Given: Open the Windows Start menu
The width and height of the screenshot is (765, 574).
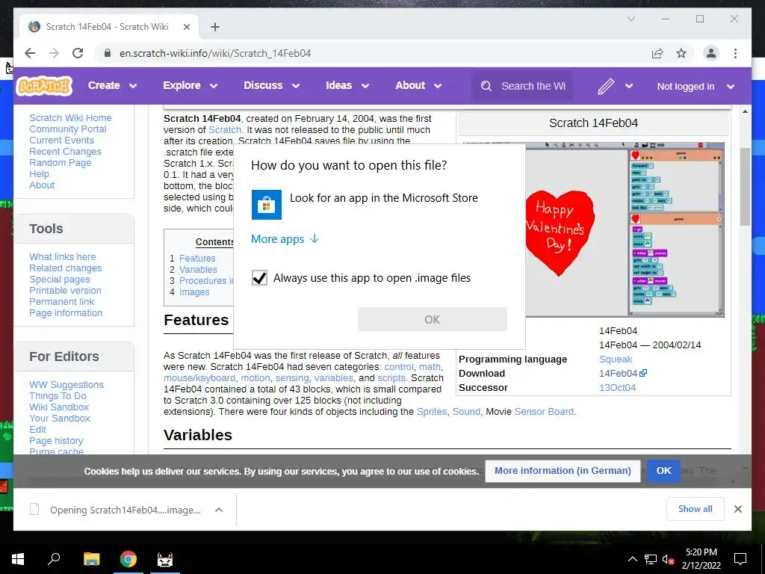Looking at the screenshot, I should [18, 559].
